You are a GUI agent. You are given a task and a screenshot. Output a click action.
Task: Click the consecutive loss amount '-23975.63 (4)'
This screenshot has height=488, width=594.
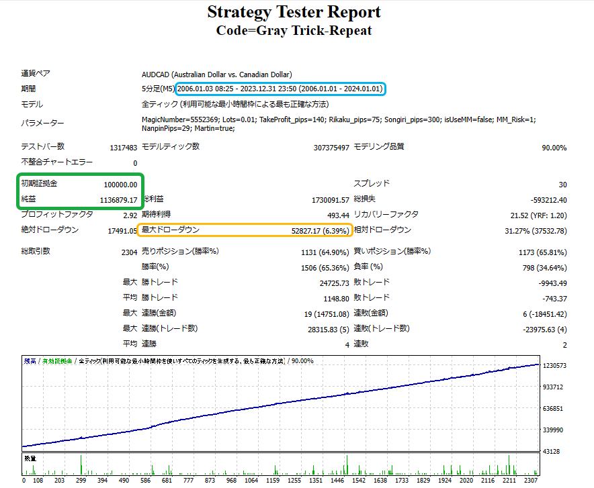coord(545,330)
